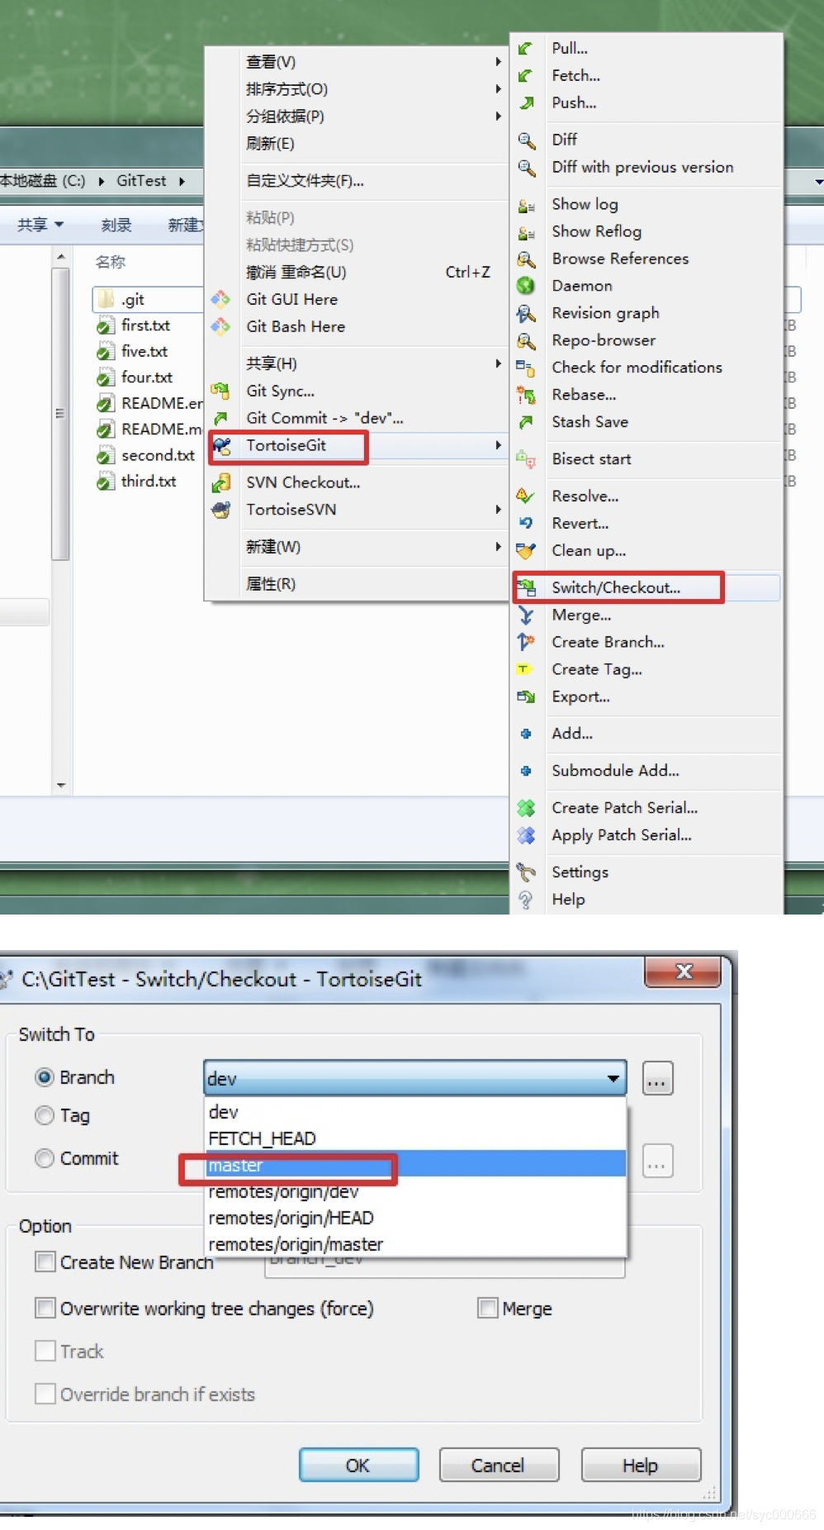Viewport: 824px width, 1530px height.
Task: Select the Branch radio button
Action: [45, 1077]
